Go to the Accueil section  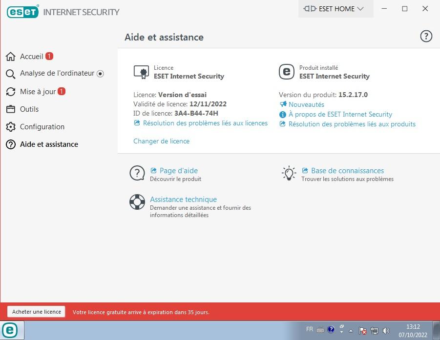pyautogui.click(x=31, y=56)
